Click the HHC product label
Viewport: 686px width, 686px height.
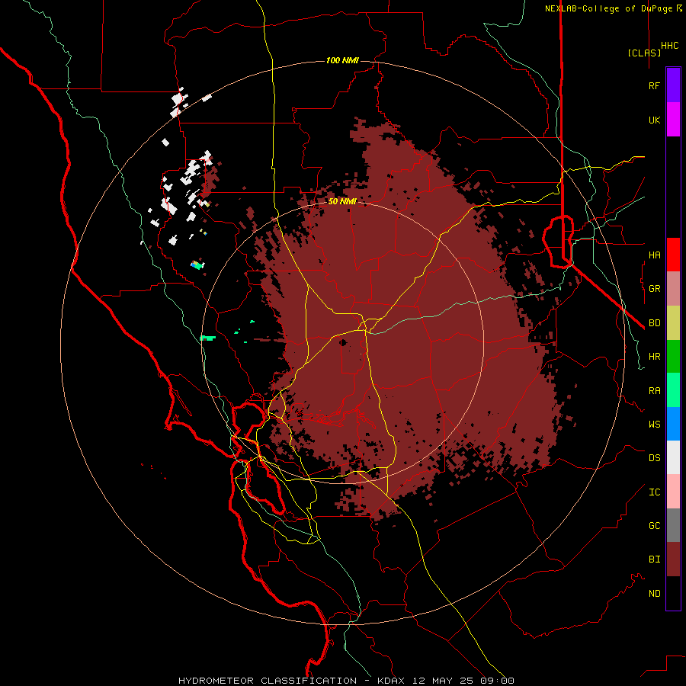[669, 46]
